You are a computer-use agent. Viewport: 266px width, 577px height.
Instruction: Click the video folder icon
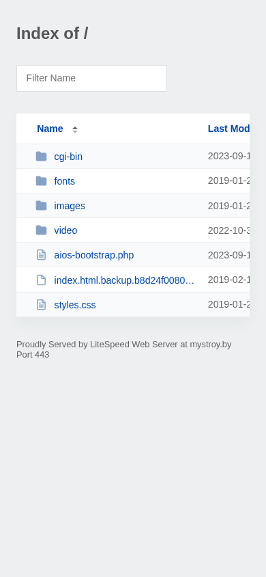coord(41,230)
